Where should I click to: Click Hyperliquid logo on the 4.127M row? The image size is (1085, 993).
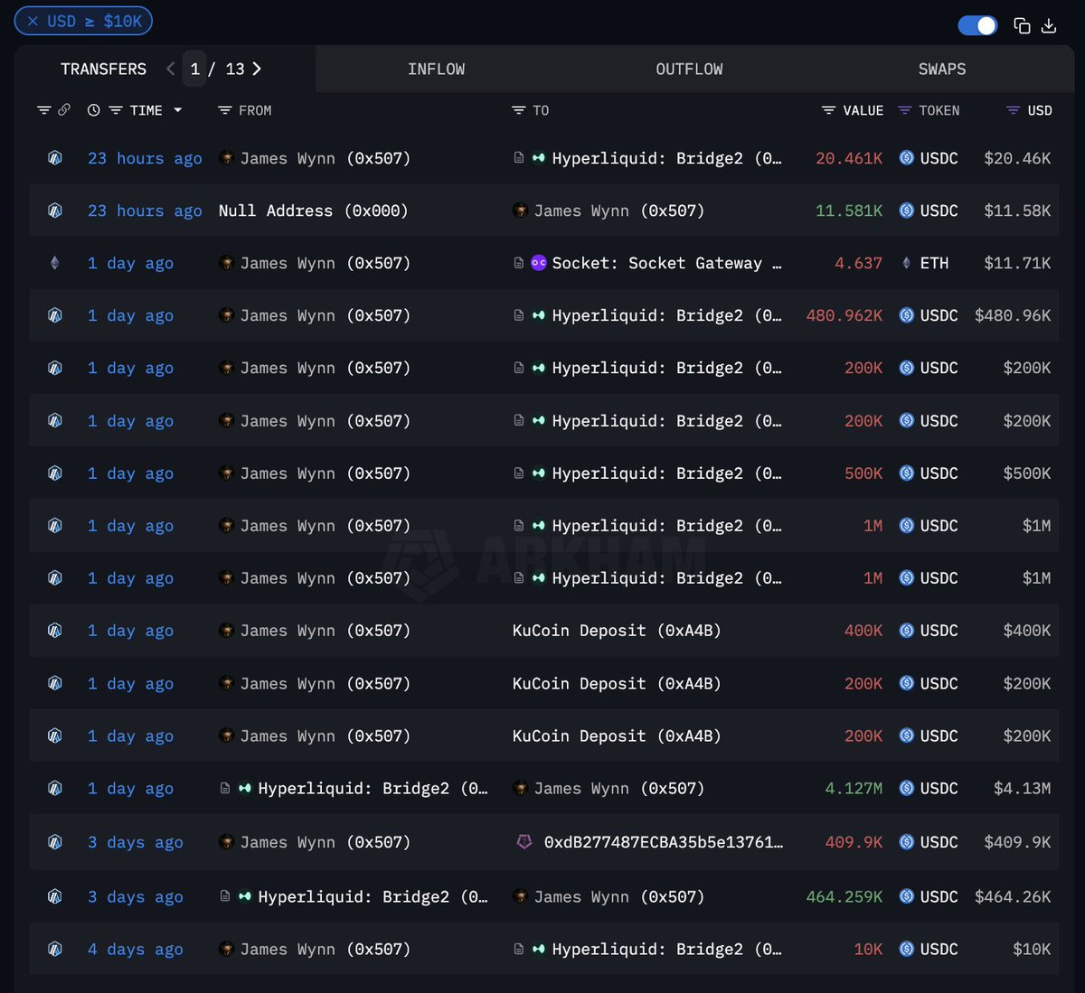click(245, 788)
